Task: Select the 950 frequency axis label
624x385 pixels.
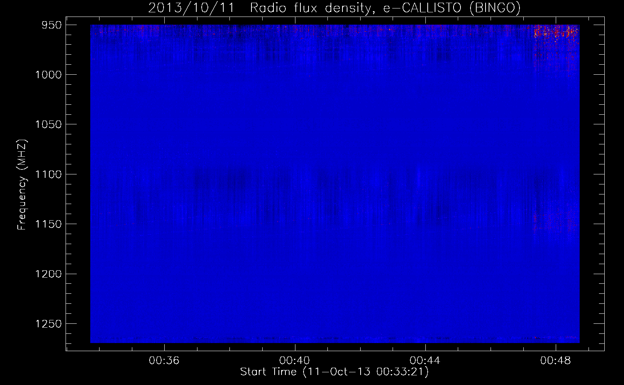Action: pos(52,25)
